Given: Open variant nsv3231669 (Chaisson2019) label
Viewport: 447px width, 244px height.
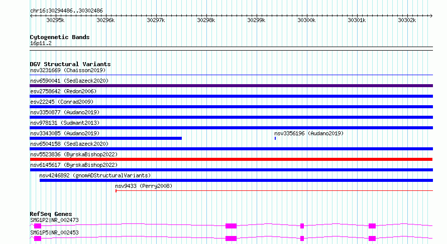Looking at the screenshot, I should pyautogui.click(x=68, y=70).
